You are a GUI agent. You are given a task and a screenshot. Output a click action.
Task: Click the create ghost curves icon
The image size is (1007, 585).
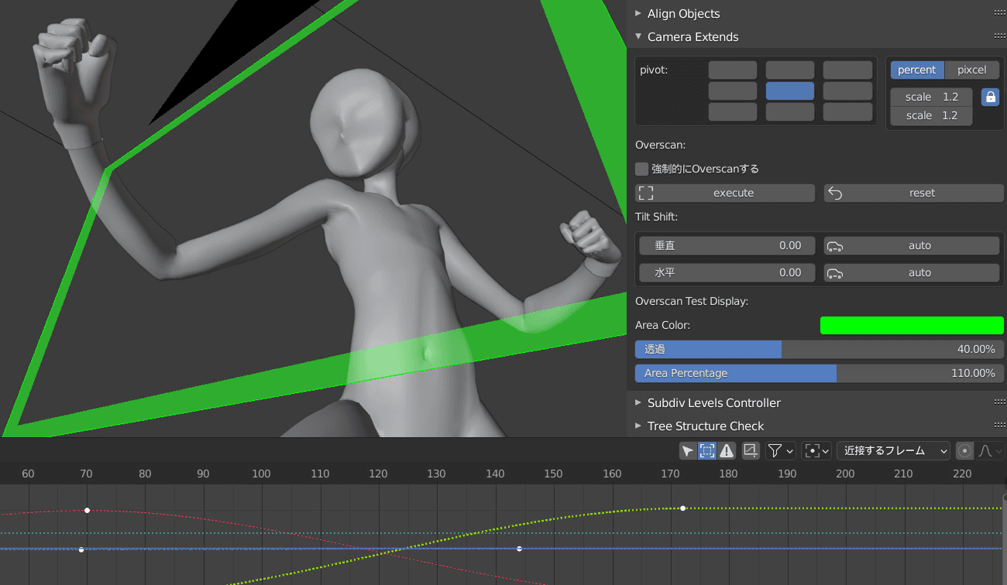[x=750, y=450]
